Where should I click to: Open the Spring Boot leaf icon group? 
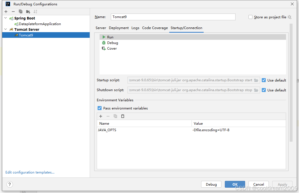(x=12, y=18)
